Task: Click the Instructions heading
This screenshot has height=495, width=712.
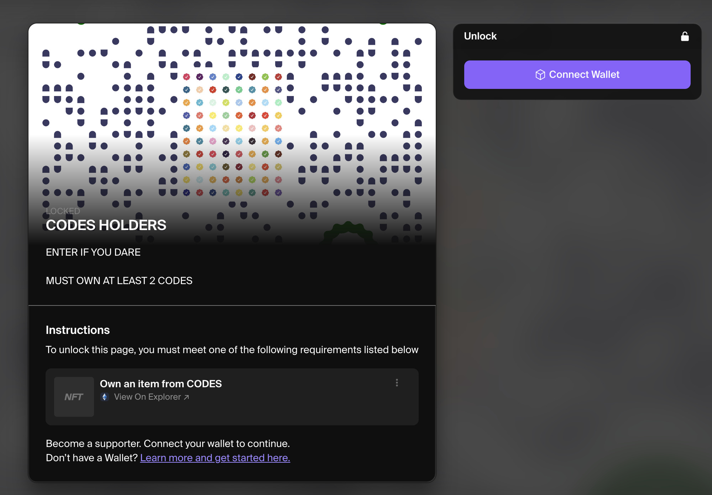Action: pyautogui.click(x=78, y=330)
